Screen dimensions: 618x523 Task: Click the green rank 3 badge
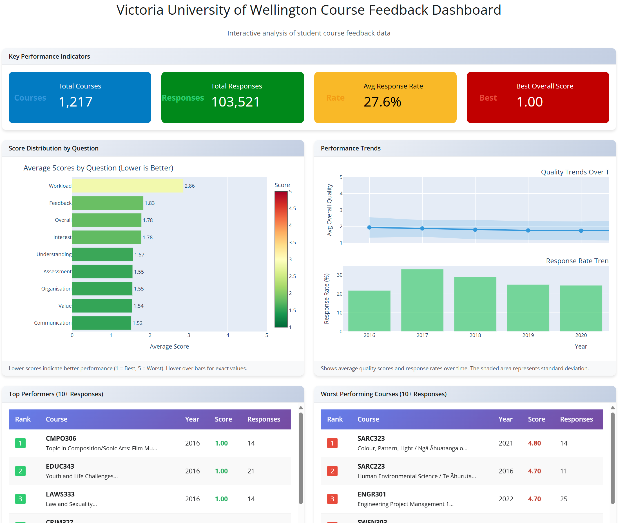click(20, 499)
